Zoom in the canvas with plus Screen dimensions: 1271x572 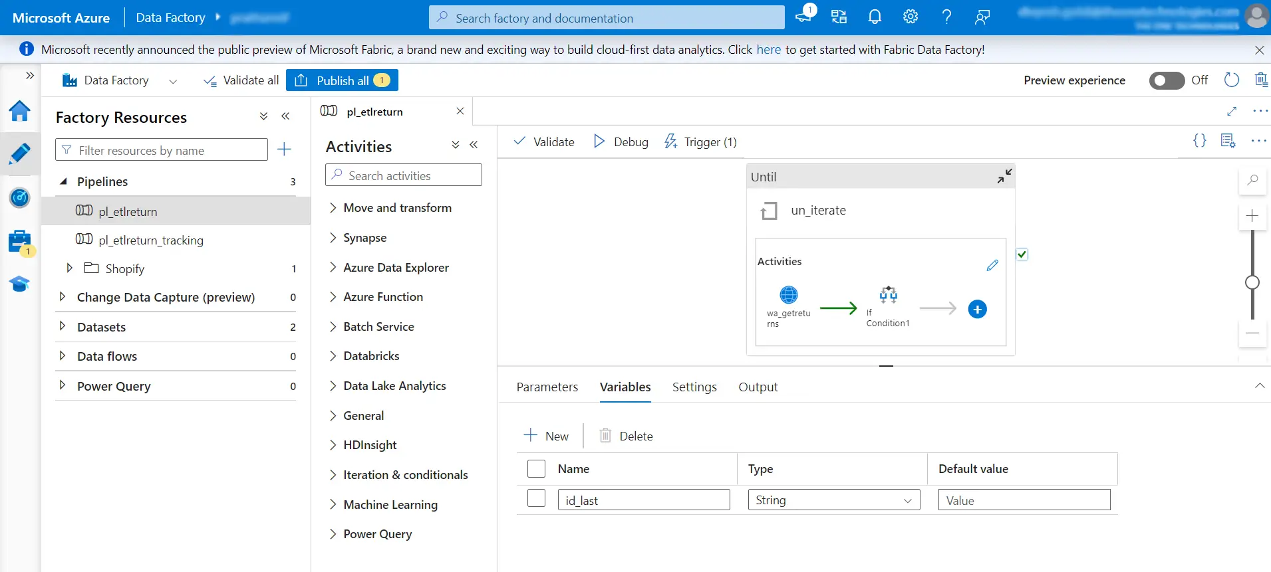click(x=1252, y=216)
